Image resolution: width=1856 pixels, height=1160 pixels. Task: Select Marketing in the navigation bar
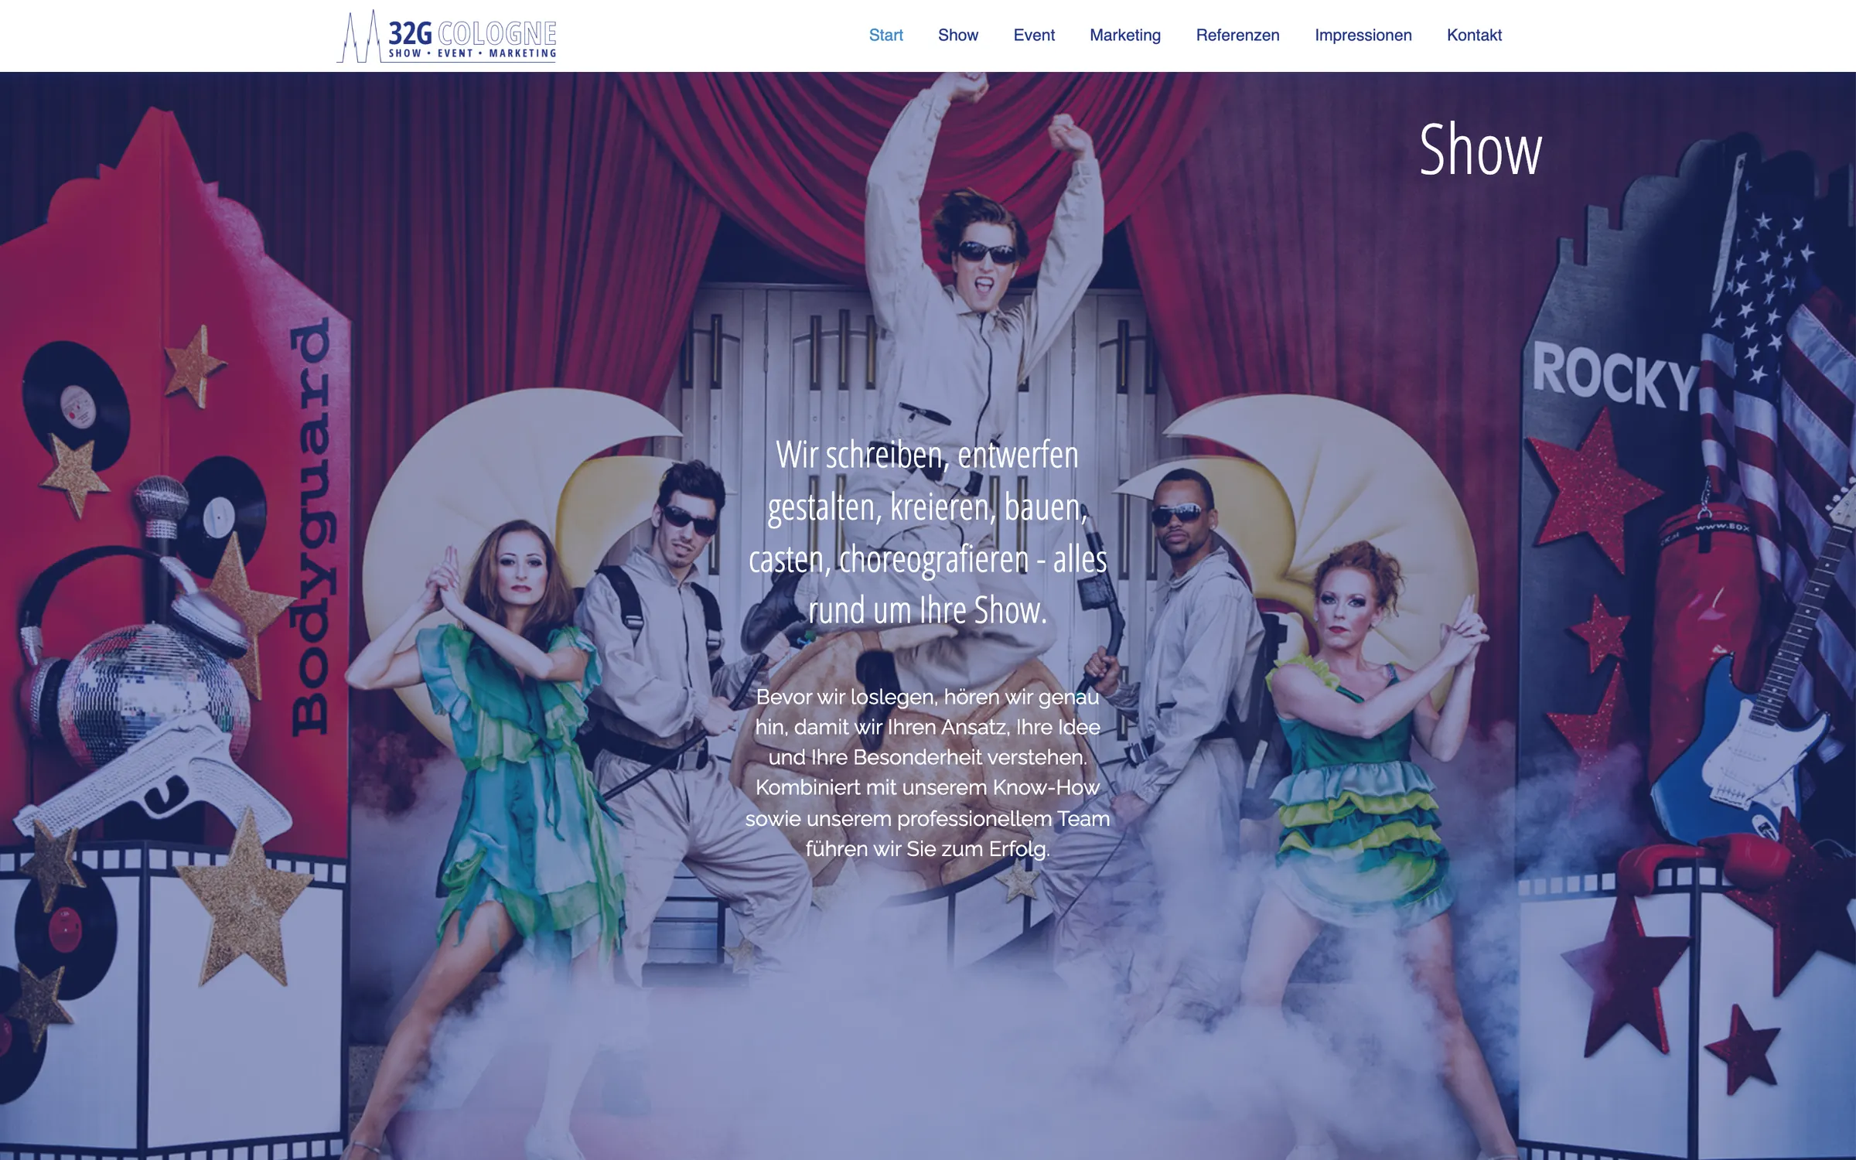point(1125,36)
